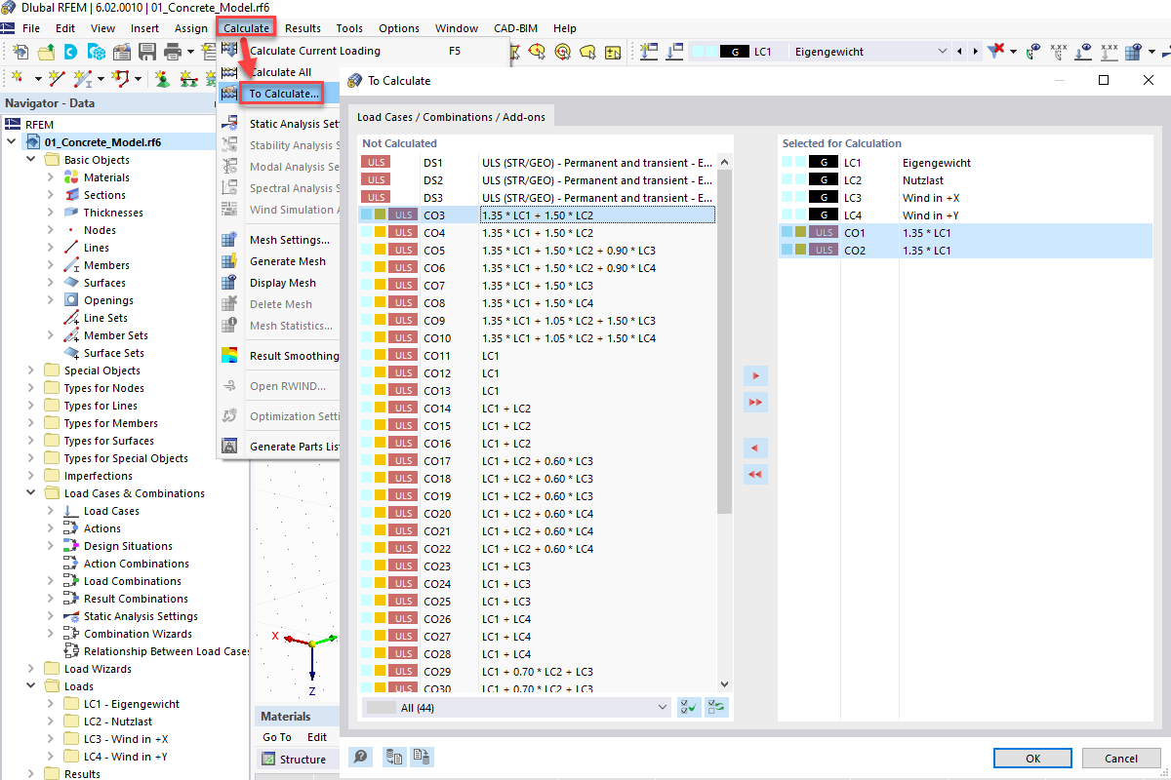
Task: Select CO1 in Selected for Calculation
Action: [x=965, y=233]
